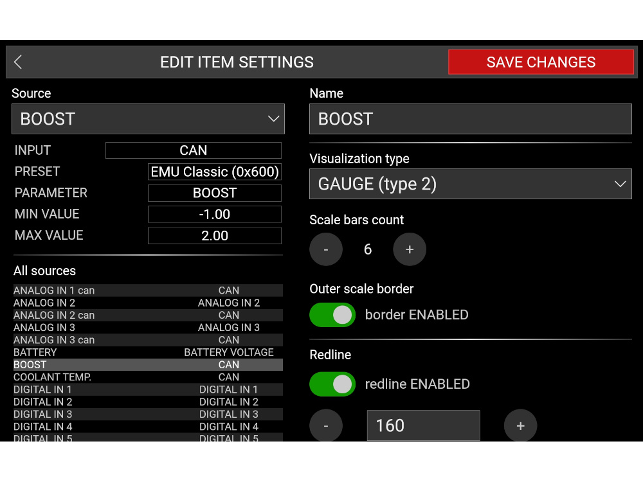Decrease scale bars count with minus
The image size is (643, 482).
pos(326,249)
